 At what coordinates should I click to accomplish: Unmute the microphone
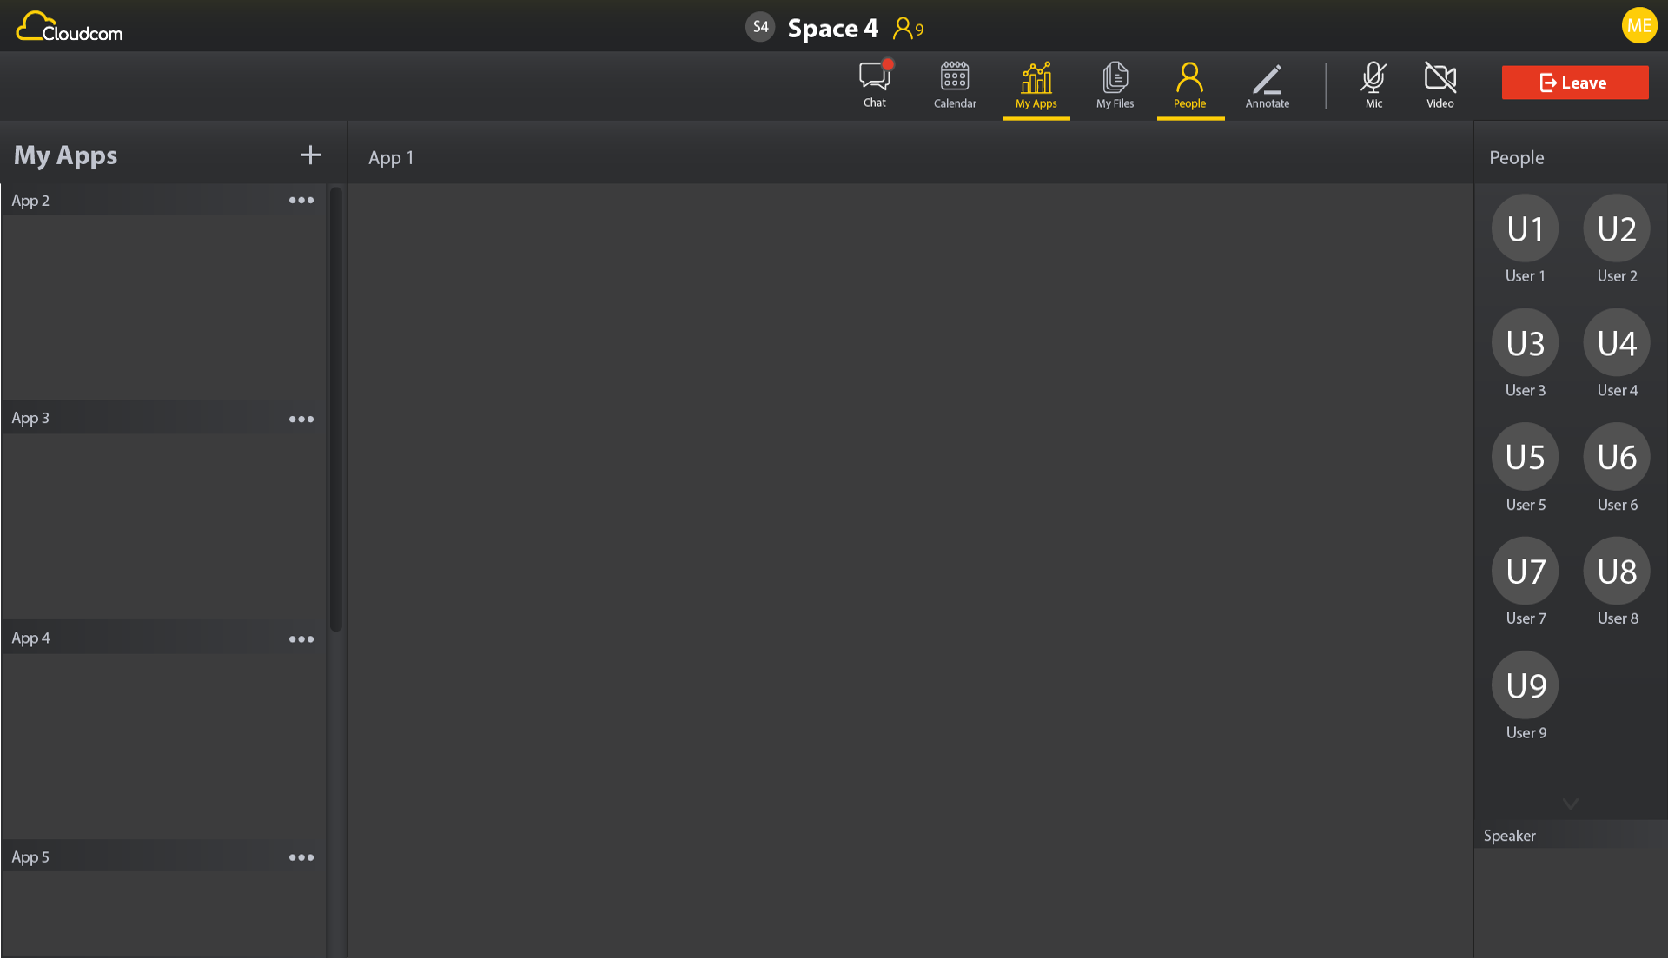pyautogui.click(x=1373, y=84)
